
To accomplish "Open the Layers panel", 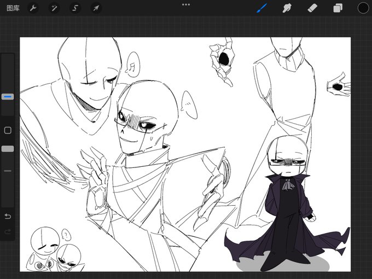I will pos(338,8).
